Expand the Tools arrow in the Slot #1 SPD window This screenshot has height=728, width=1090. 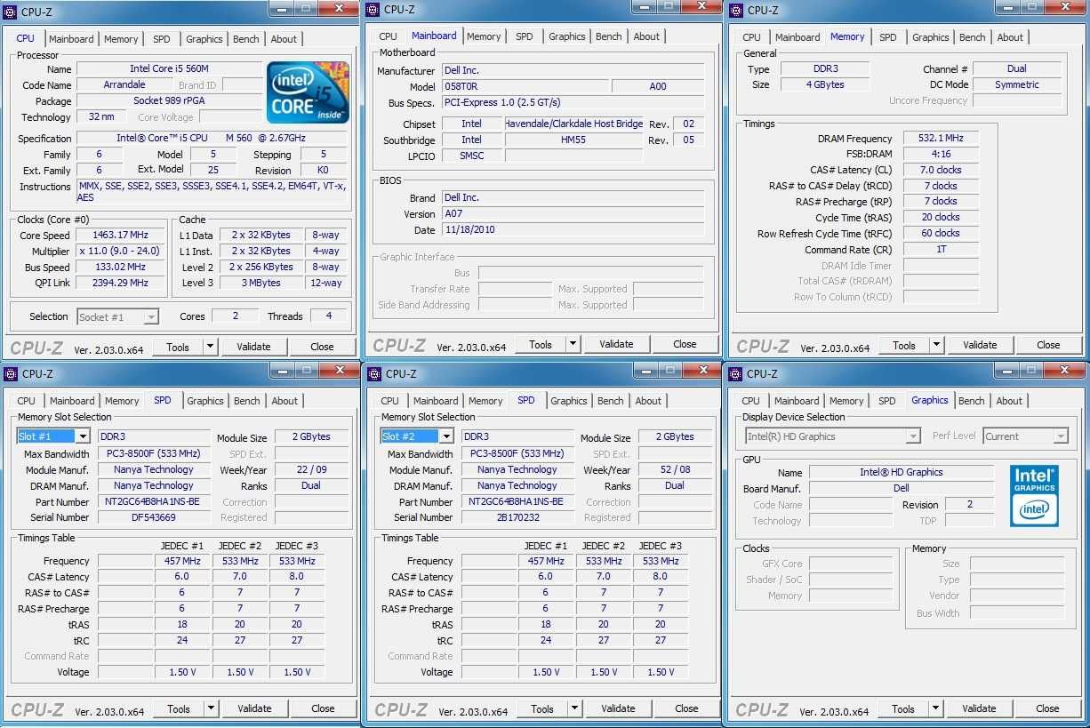212,708
